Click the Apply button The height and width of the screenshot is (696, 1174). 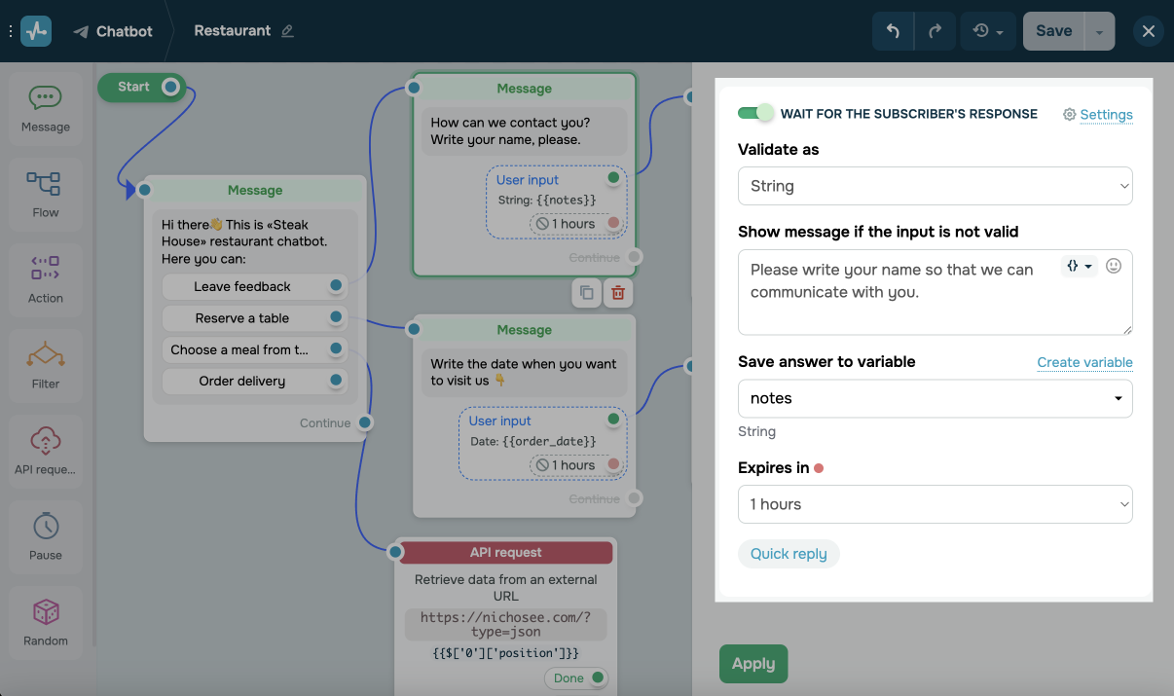(752, 664)
